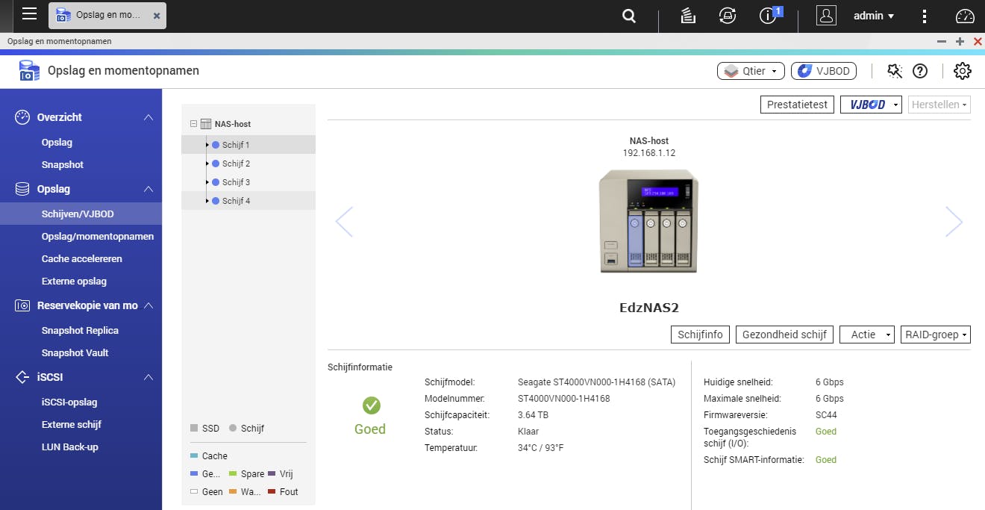Viewport: 985px width, 510px height.
Task: Open event notifications info icon
Action: tap(768, 16)
